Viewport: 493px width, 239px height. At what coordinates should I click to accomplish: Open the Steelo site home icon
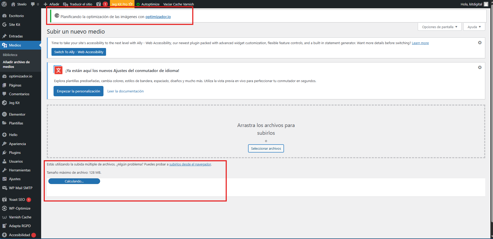point(13,4)
